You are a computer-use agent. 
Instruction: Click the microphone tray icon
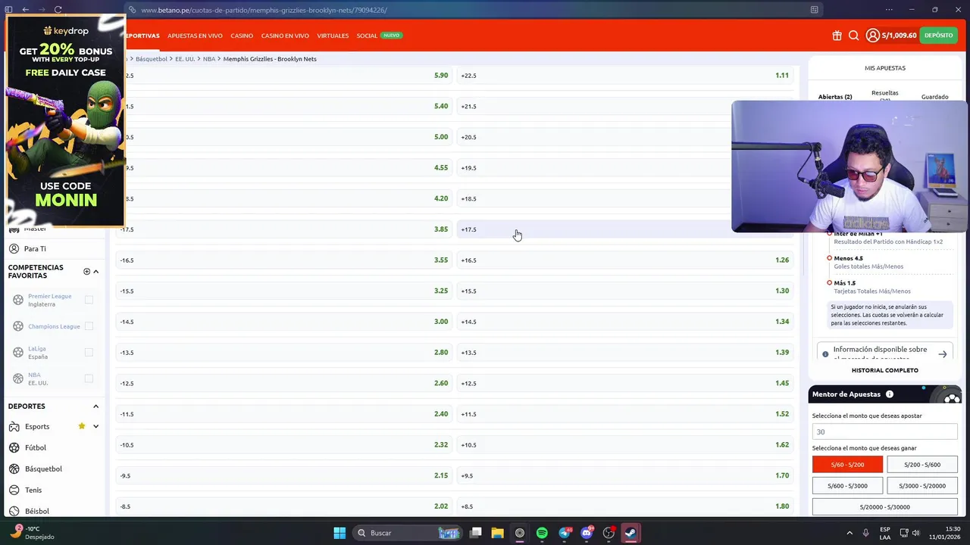coord(865,533)
